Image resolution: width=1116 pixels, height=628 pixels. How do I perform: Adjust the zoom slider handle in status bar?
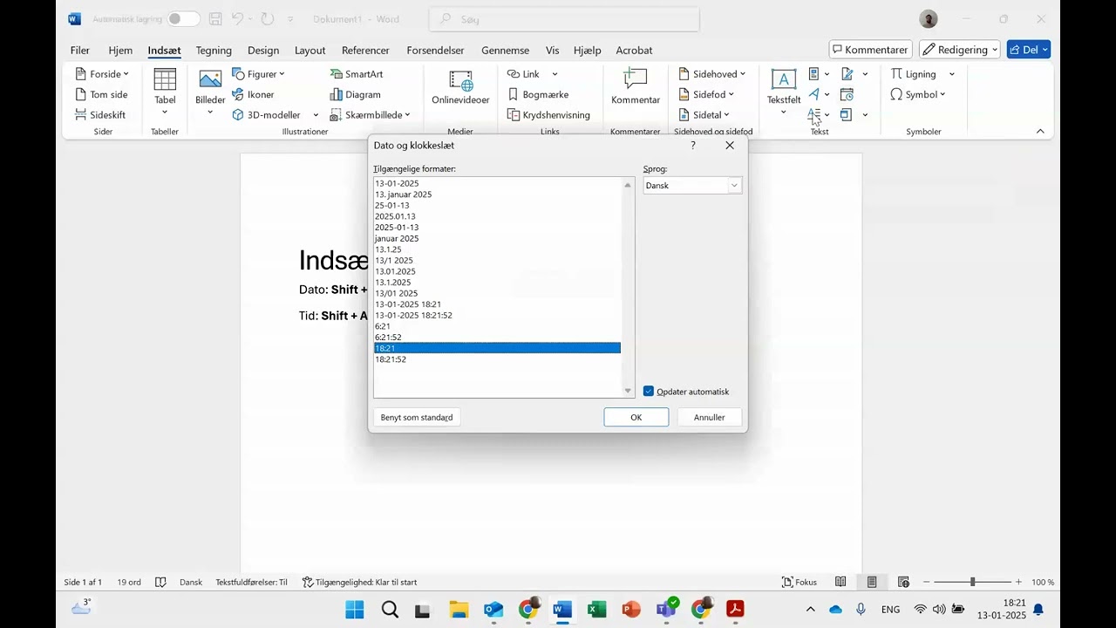click(x=972, y=582)
